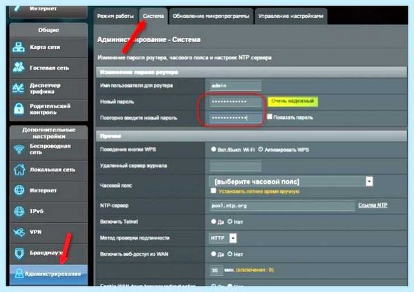The width and height of the screenshot is (414, 292).
Task: Switch to the Обновление микропрограммы tab
Action: [210, 16]
